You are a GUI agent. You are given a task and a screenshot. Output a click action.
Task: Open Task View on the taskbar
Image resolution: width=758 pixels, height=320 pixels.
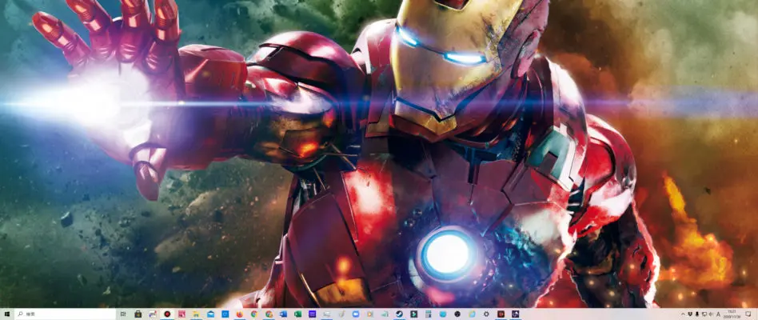pyautogui.click(x=123, y=314)
